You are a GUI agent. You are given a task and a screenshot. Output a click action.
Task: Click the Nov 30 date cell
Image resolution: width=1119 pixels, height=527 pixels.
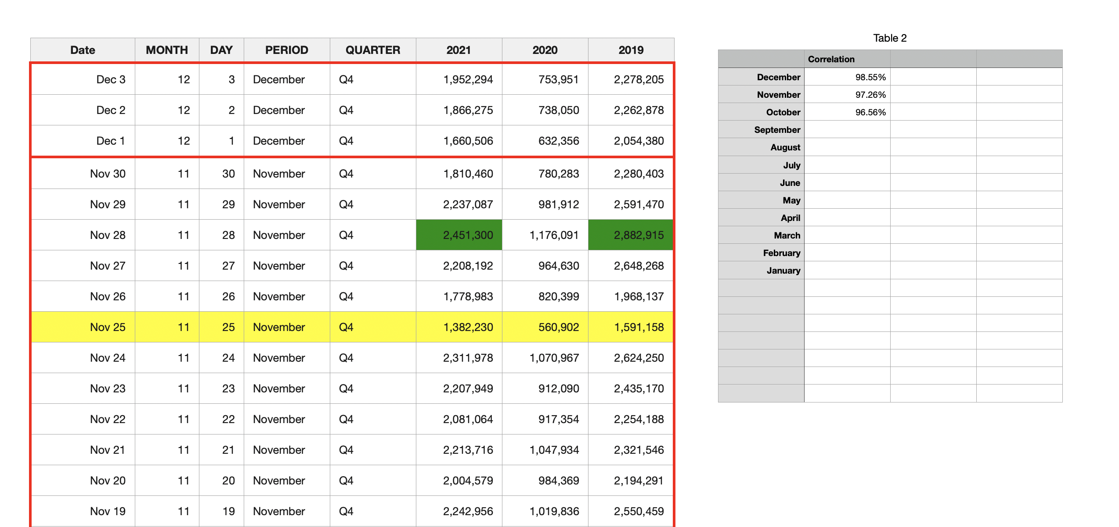coord(83,174)
